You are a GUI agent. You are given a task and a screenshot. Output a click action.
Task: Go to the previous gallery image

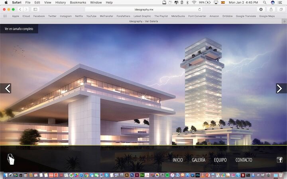(6, 88)
